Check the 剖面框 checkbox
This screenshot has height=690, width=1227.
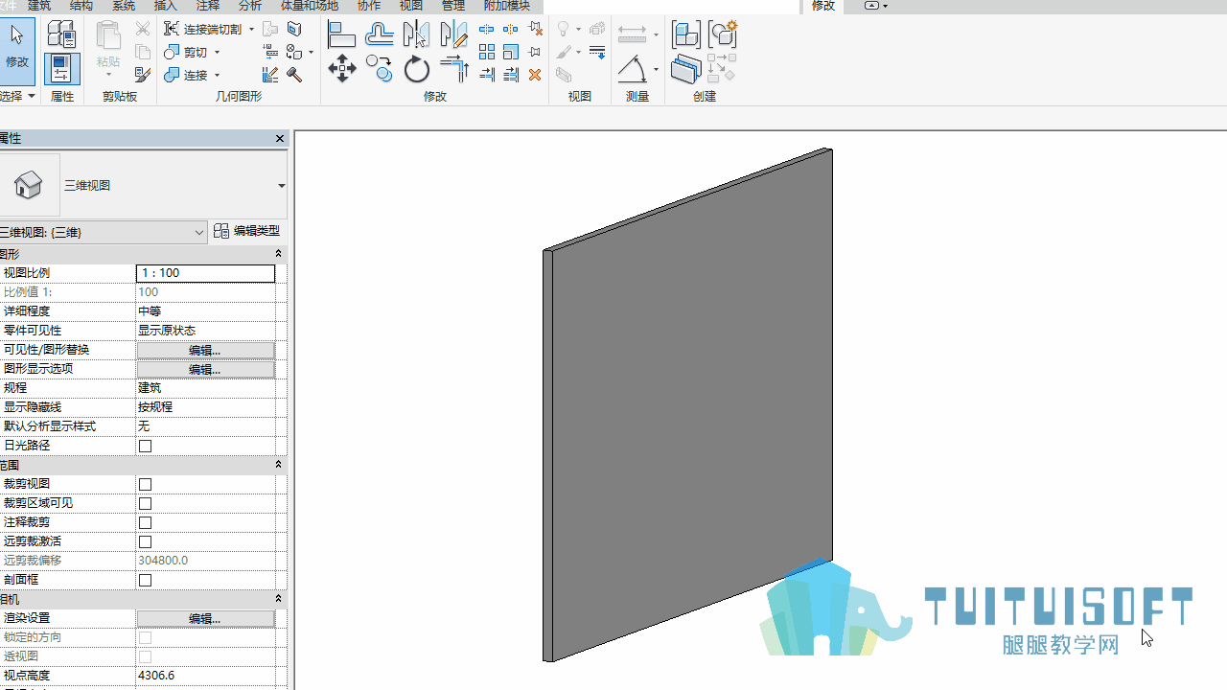(x=146, y=580)
